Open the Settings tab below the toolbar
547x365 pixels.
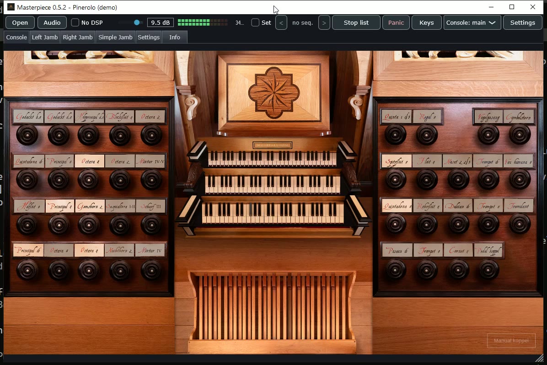point(149,38)
